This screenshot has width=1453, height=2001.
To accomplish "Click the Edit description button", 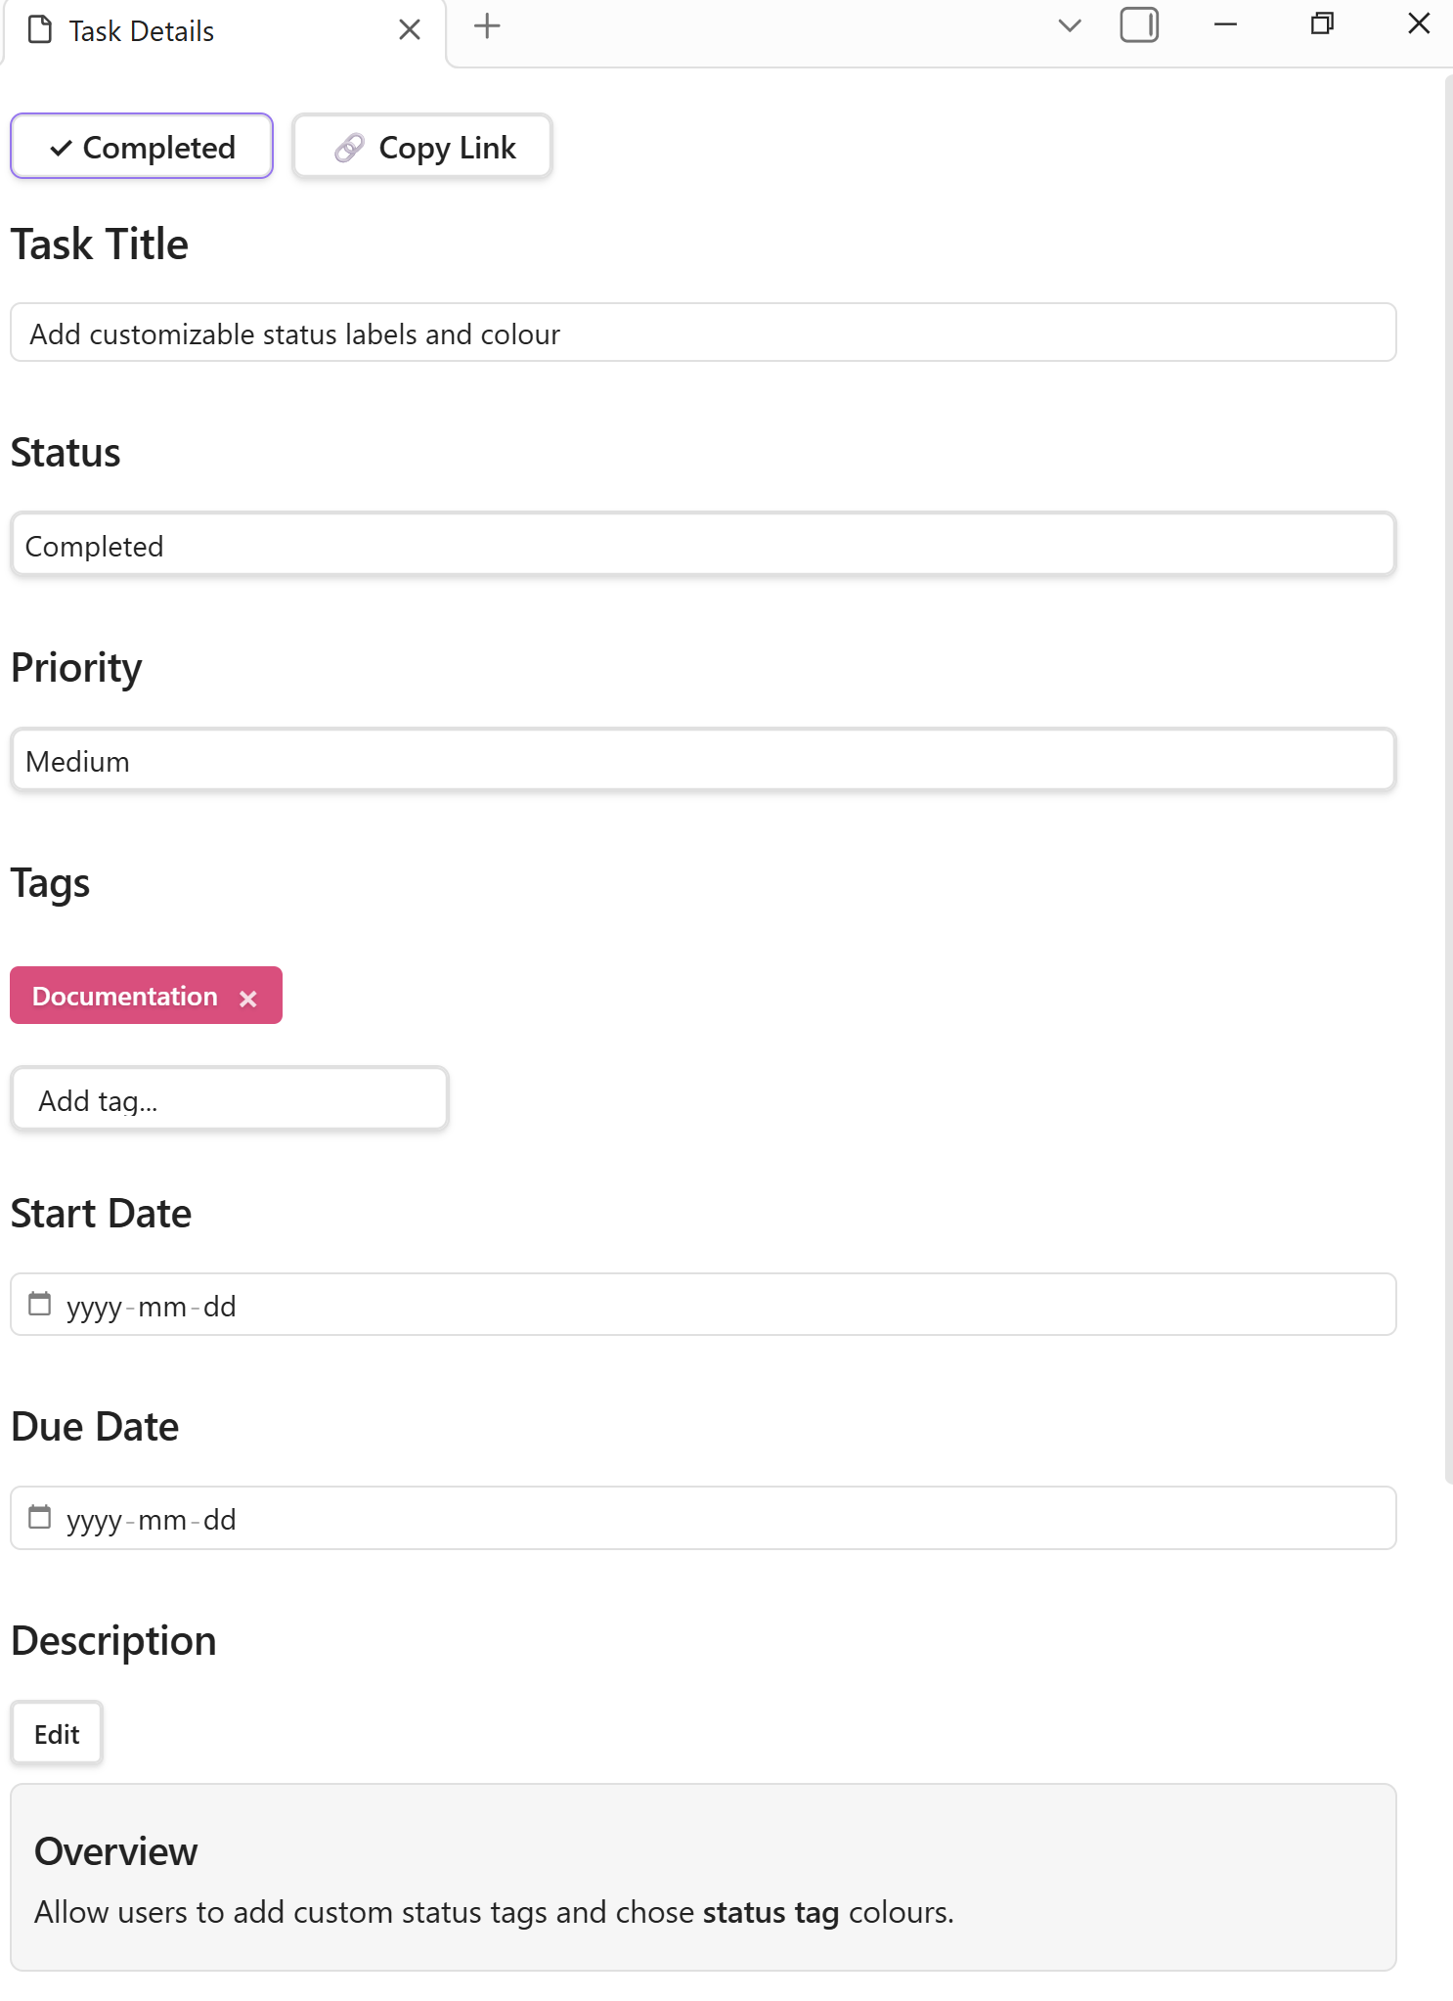I will tap(57, 1734).
